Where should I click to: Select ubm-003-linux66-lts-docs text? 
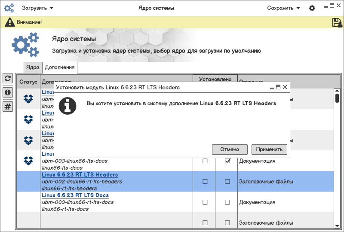tap(75, 161)
